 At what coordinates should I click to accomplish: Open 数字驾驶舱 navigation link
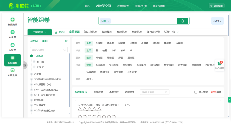(x=159, y=6)
